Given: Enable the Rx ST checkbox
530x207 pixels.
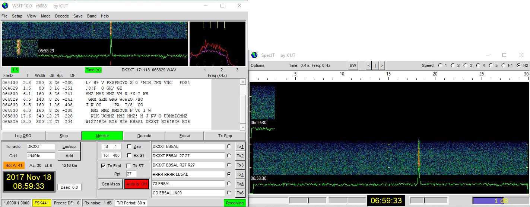Looking at the screenshot, I should (130, 155).
